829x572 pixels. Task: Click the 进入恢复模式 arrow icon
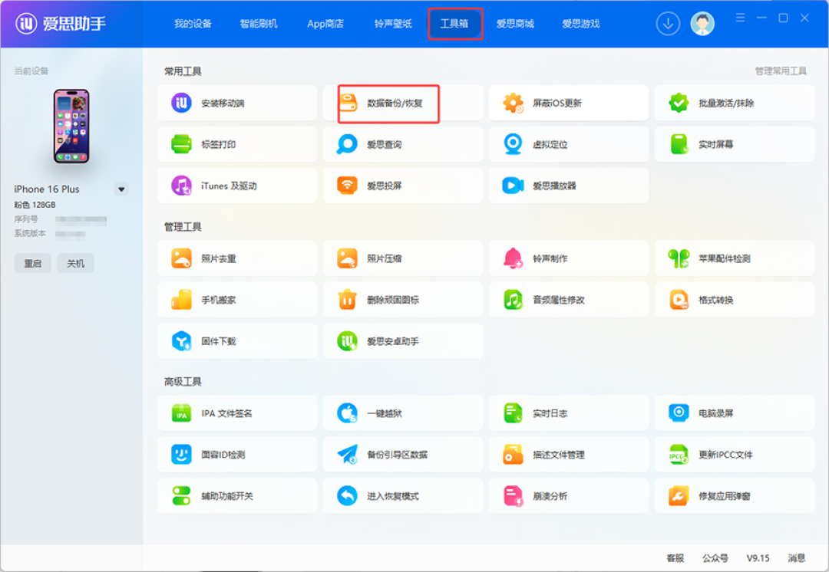pos(348,496)
